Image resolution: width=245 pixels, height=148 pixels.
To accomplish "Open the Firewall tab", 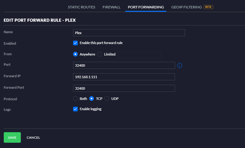I will click(111, 7).
